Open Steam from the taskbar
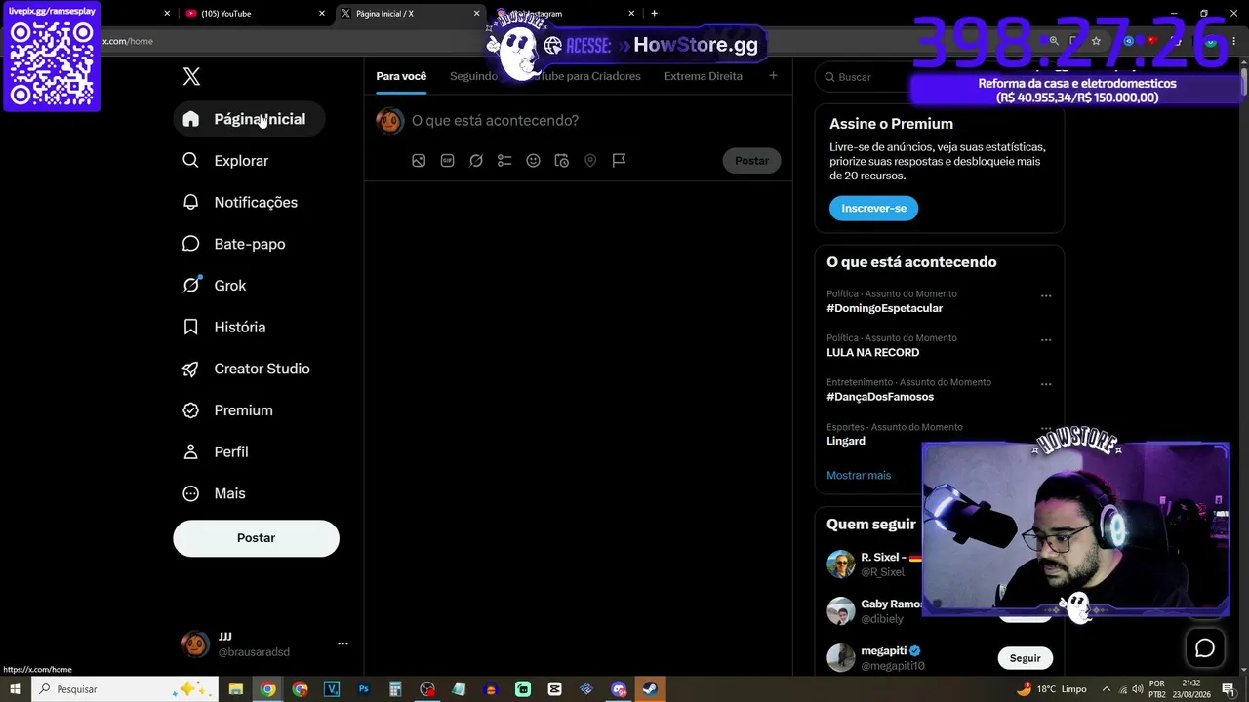Screen dimensions: 1249x702 [650, 689]
